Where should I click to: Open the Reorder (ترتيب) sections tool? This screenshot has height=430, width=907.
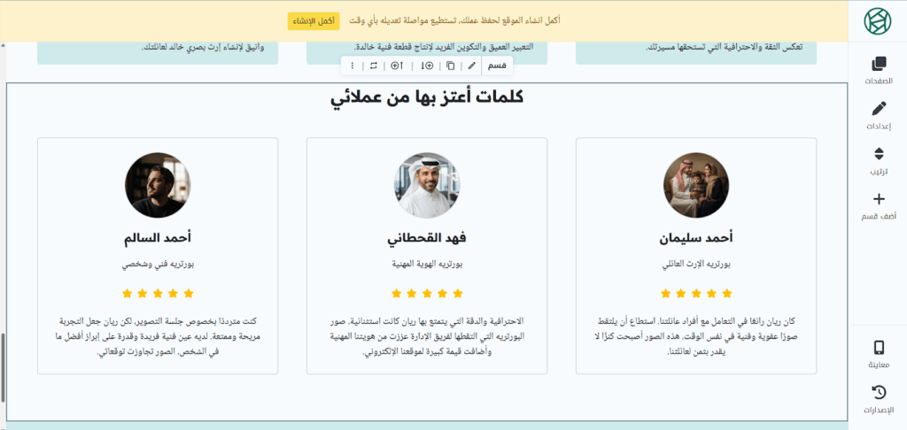pyautogui.click(x=878, y=160)
